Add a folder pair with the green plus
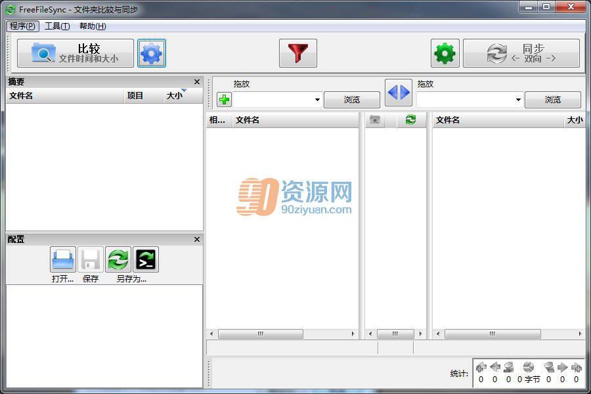The height and width of the screenshot is (394, 591). point(225,100)
